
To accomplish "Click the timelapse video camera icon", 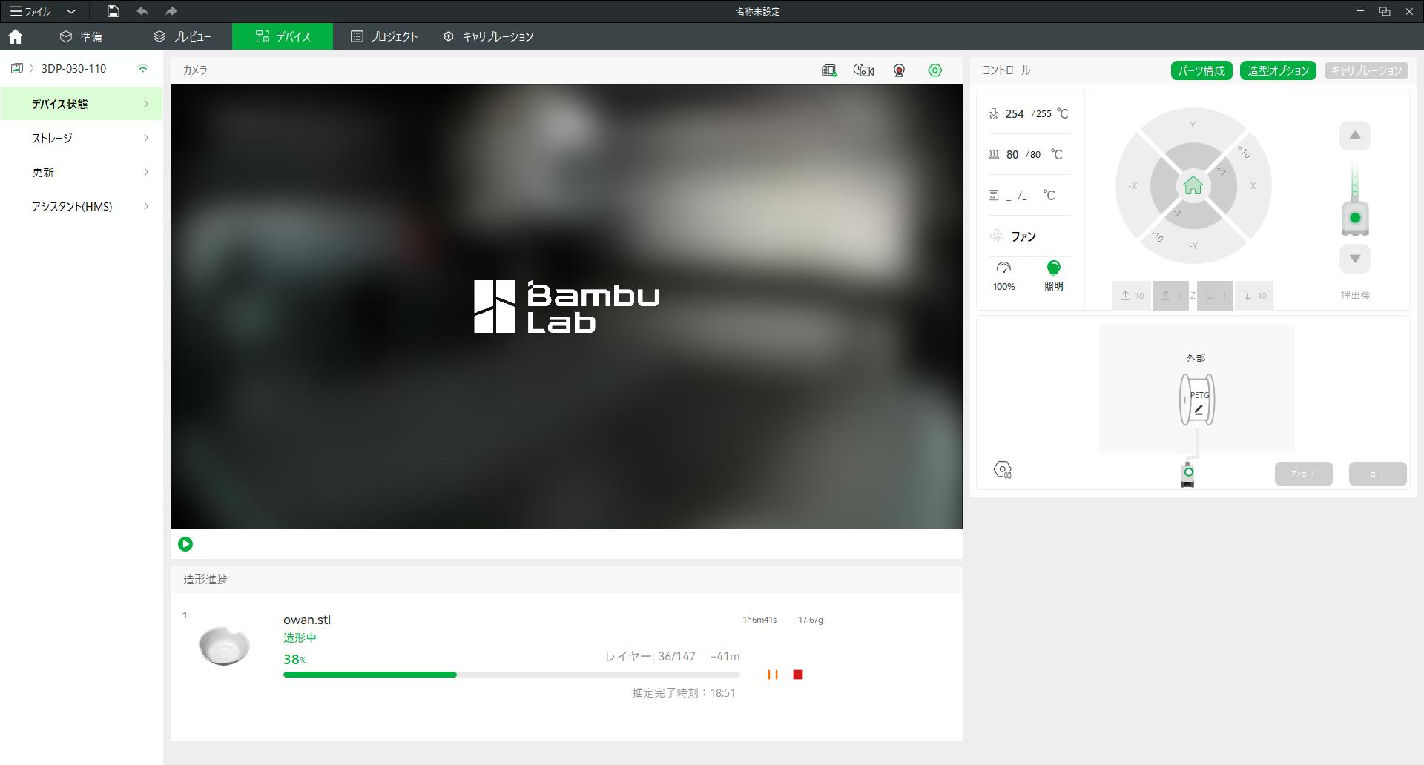I will [x=863, y=70].
